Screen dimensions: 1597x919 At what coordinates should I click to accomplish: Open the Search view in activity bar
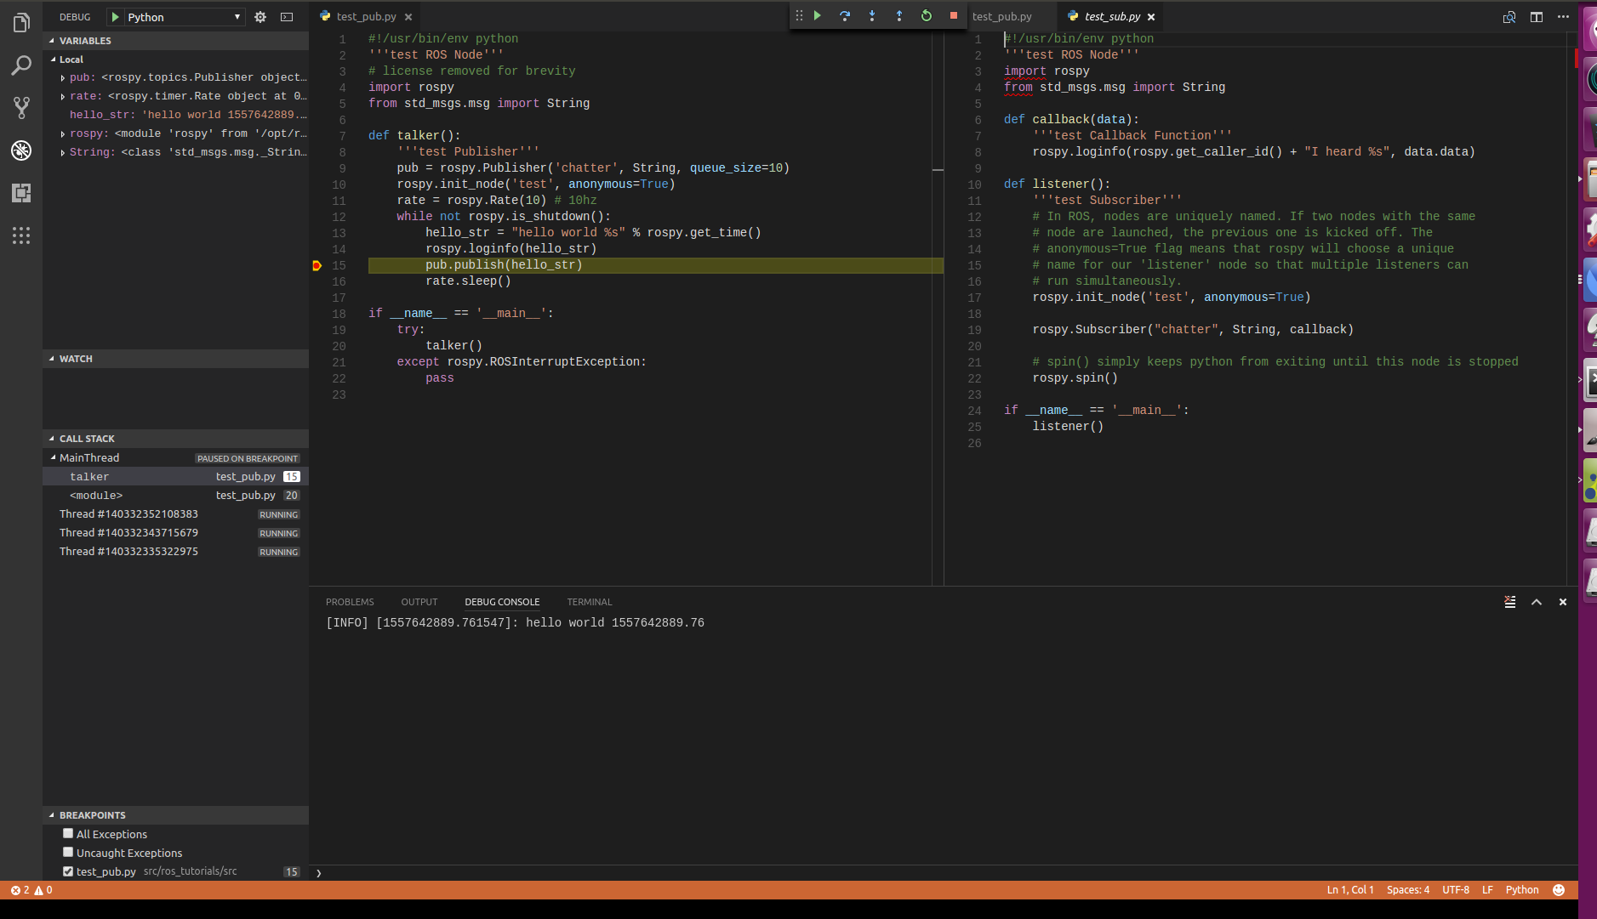(21, 65)
